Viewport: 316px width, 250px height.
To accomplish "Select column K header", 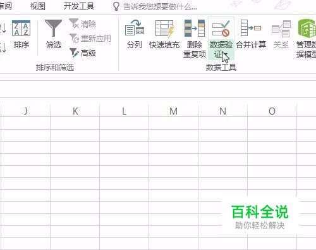I will click(x=75, y=111).
